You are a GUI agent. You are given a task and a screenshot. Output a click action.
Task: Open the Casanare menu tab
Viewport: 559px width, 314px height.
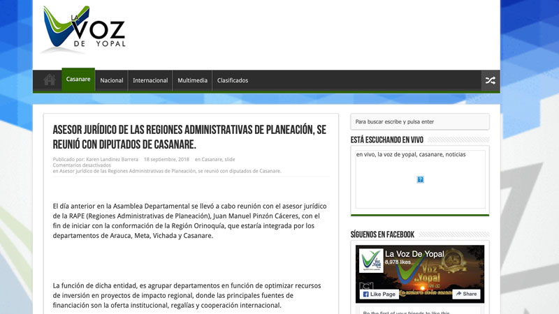78,80
